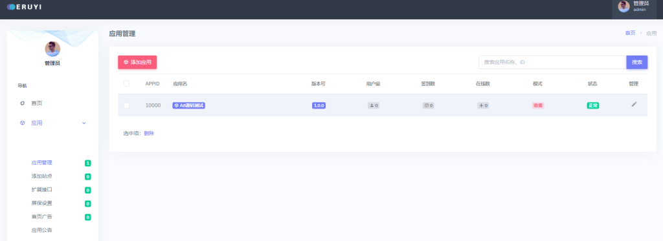Image resolution: width=663 pixels, height=241 pixels.
Task: Open 添加站点 submenu item
Action: [x=42, y=176]
